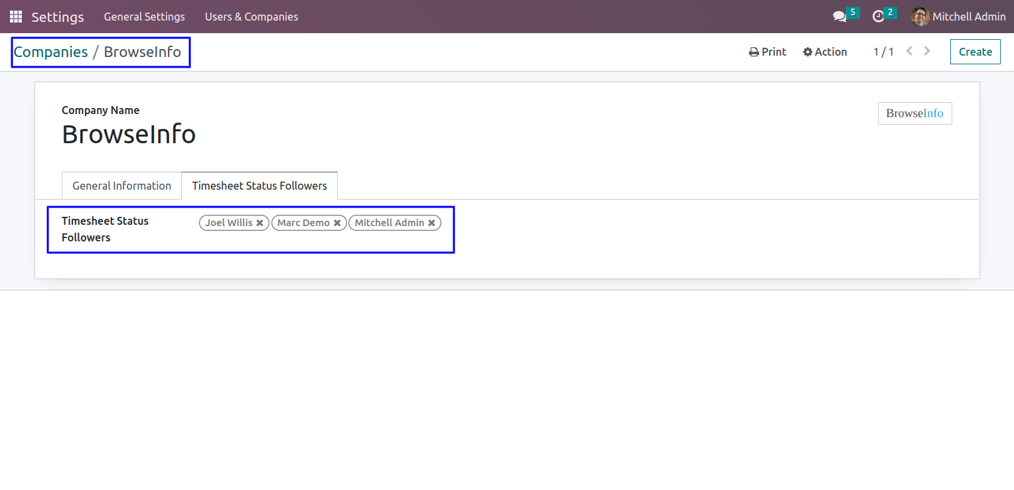The image size is (1014, 490).
Task: Click the Joel Willis tag name
Action: point(229,223)
